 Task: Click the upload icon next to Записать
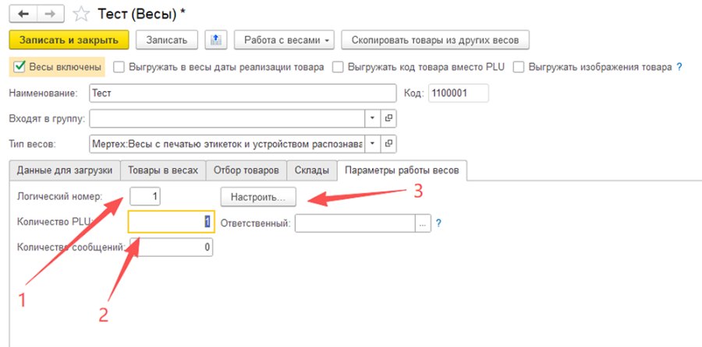216,40
